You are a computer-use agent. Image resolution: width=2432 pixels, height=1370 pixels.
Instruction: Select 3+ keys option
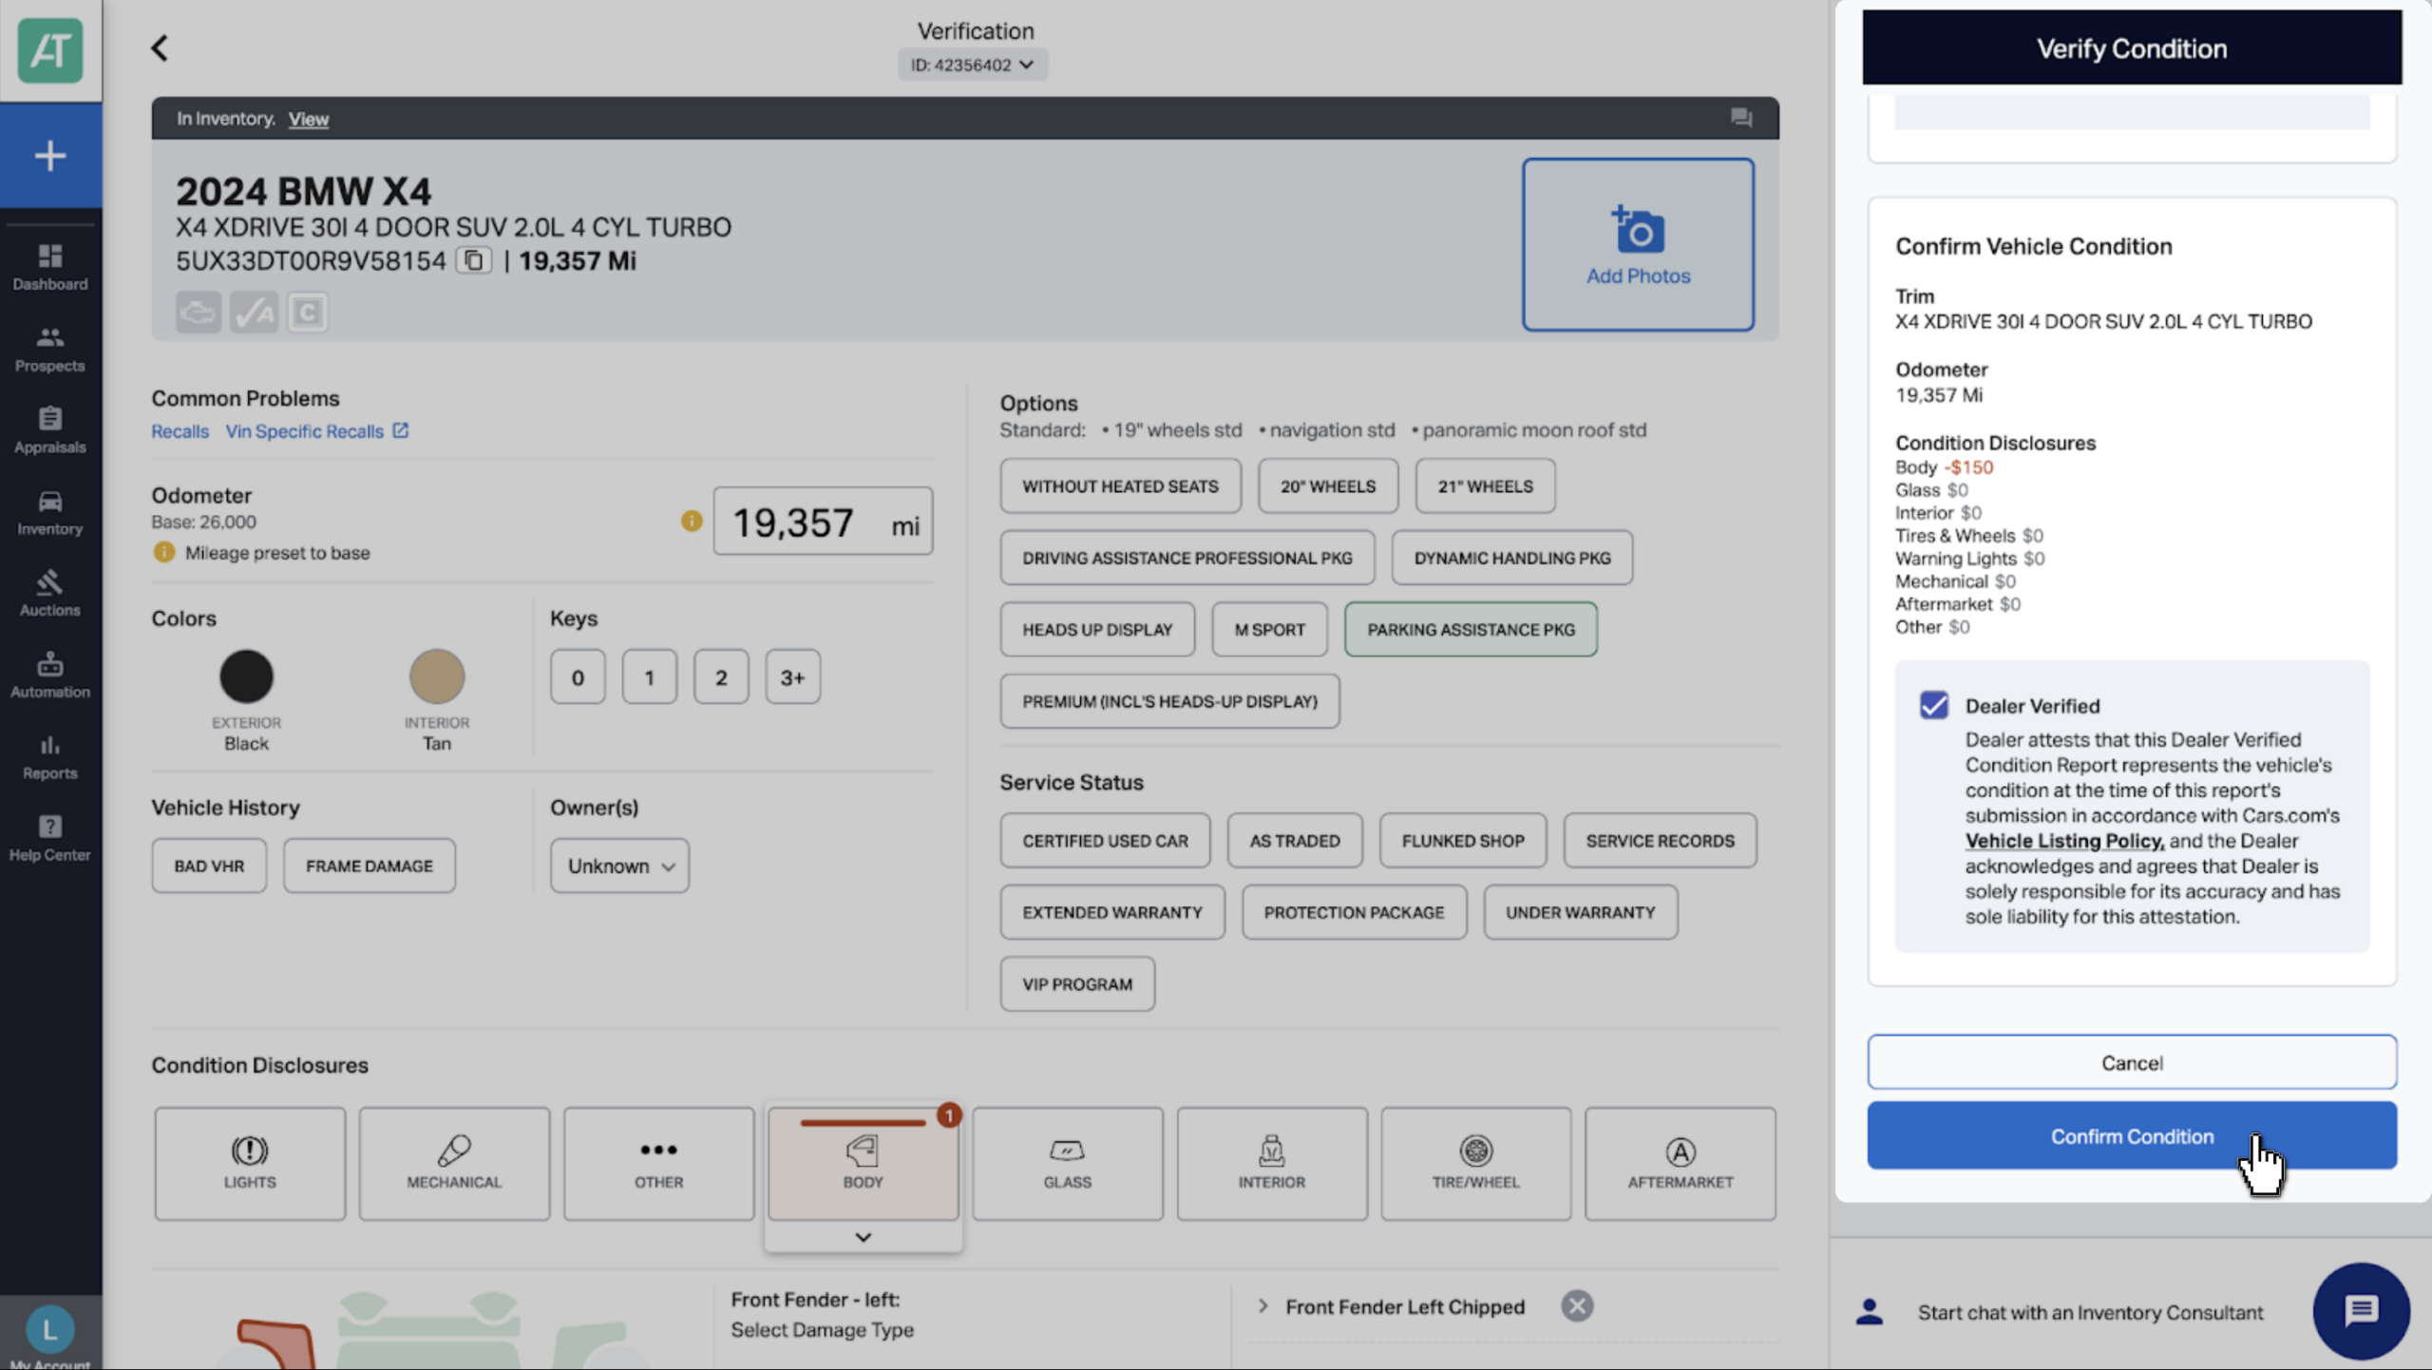coord(792,676)
